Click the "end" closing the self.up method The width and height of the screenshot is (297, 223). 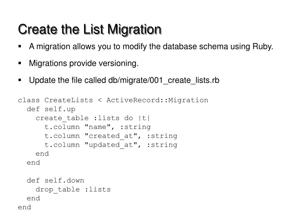click(33, 163)
